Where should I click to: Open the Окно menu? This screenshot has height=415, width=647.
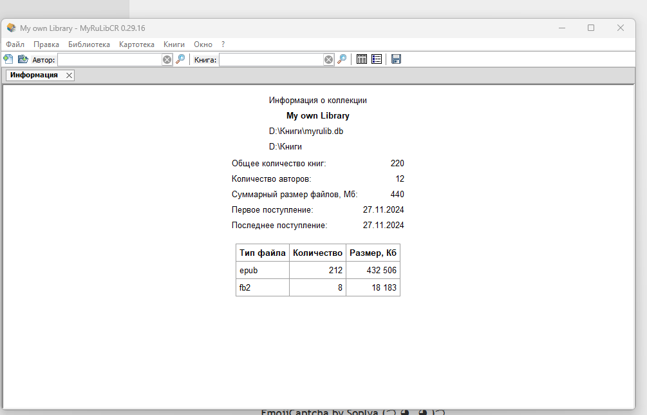pos(203,44)
